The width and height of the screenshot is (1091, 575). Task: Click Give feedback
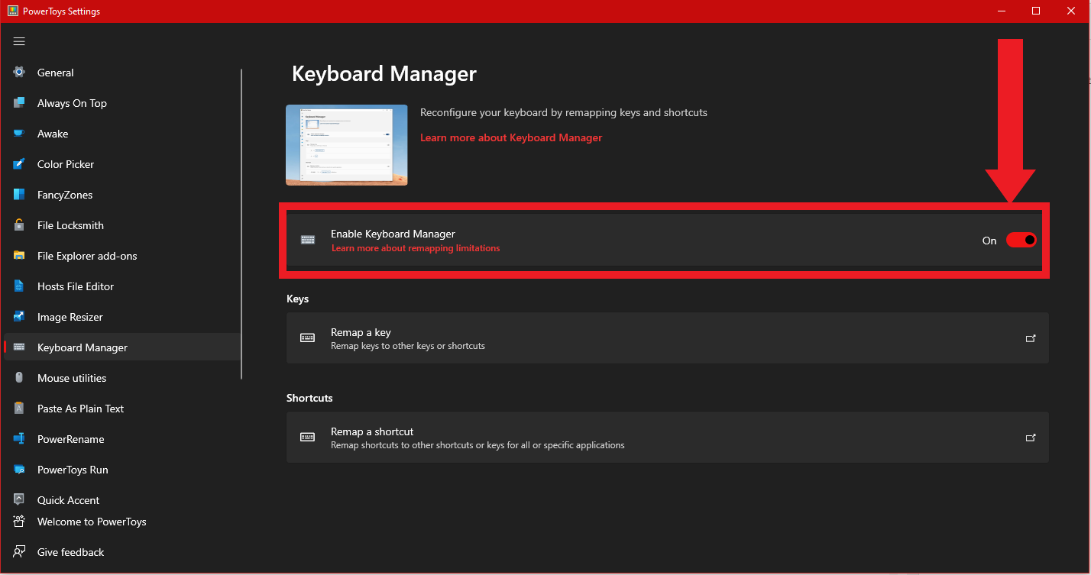pos(122,552)
